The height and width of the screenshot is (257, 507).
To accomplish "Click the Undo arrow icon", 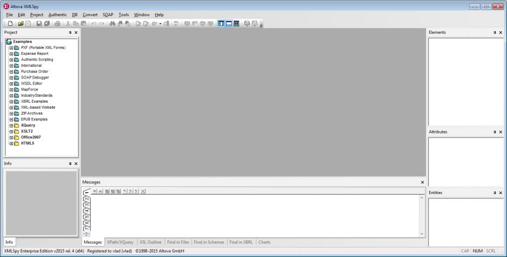I will coord(94,24).
